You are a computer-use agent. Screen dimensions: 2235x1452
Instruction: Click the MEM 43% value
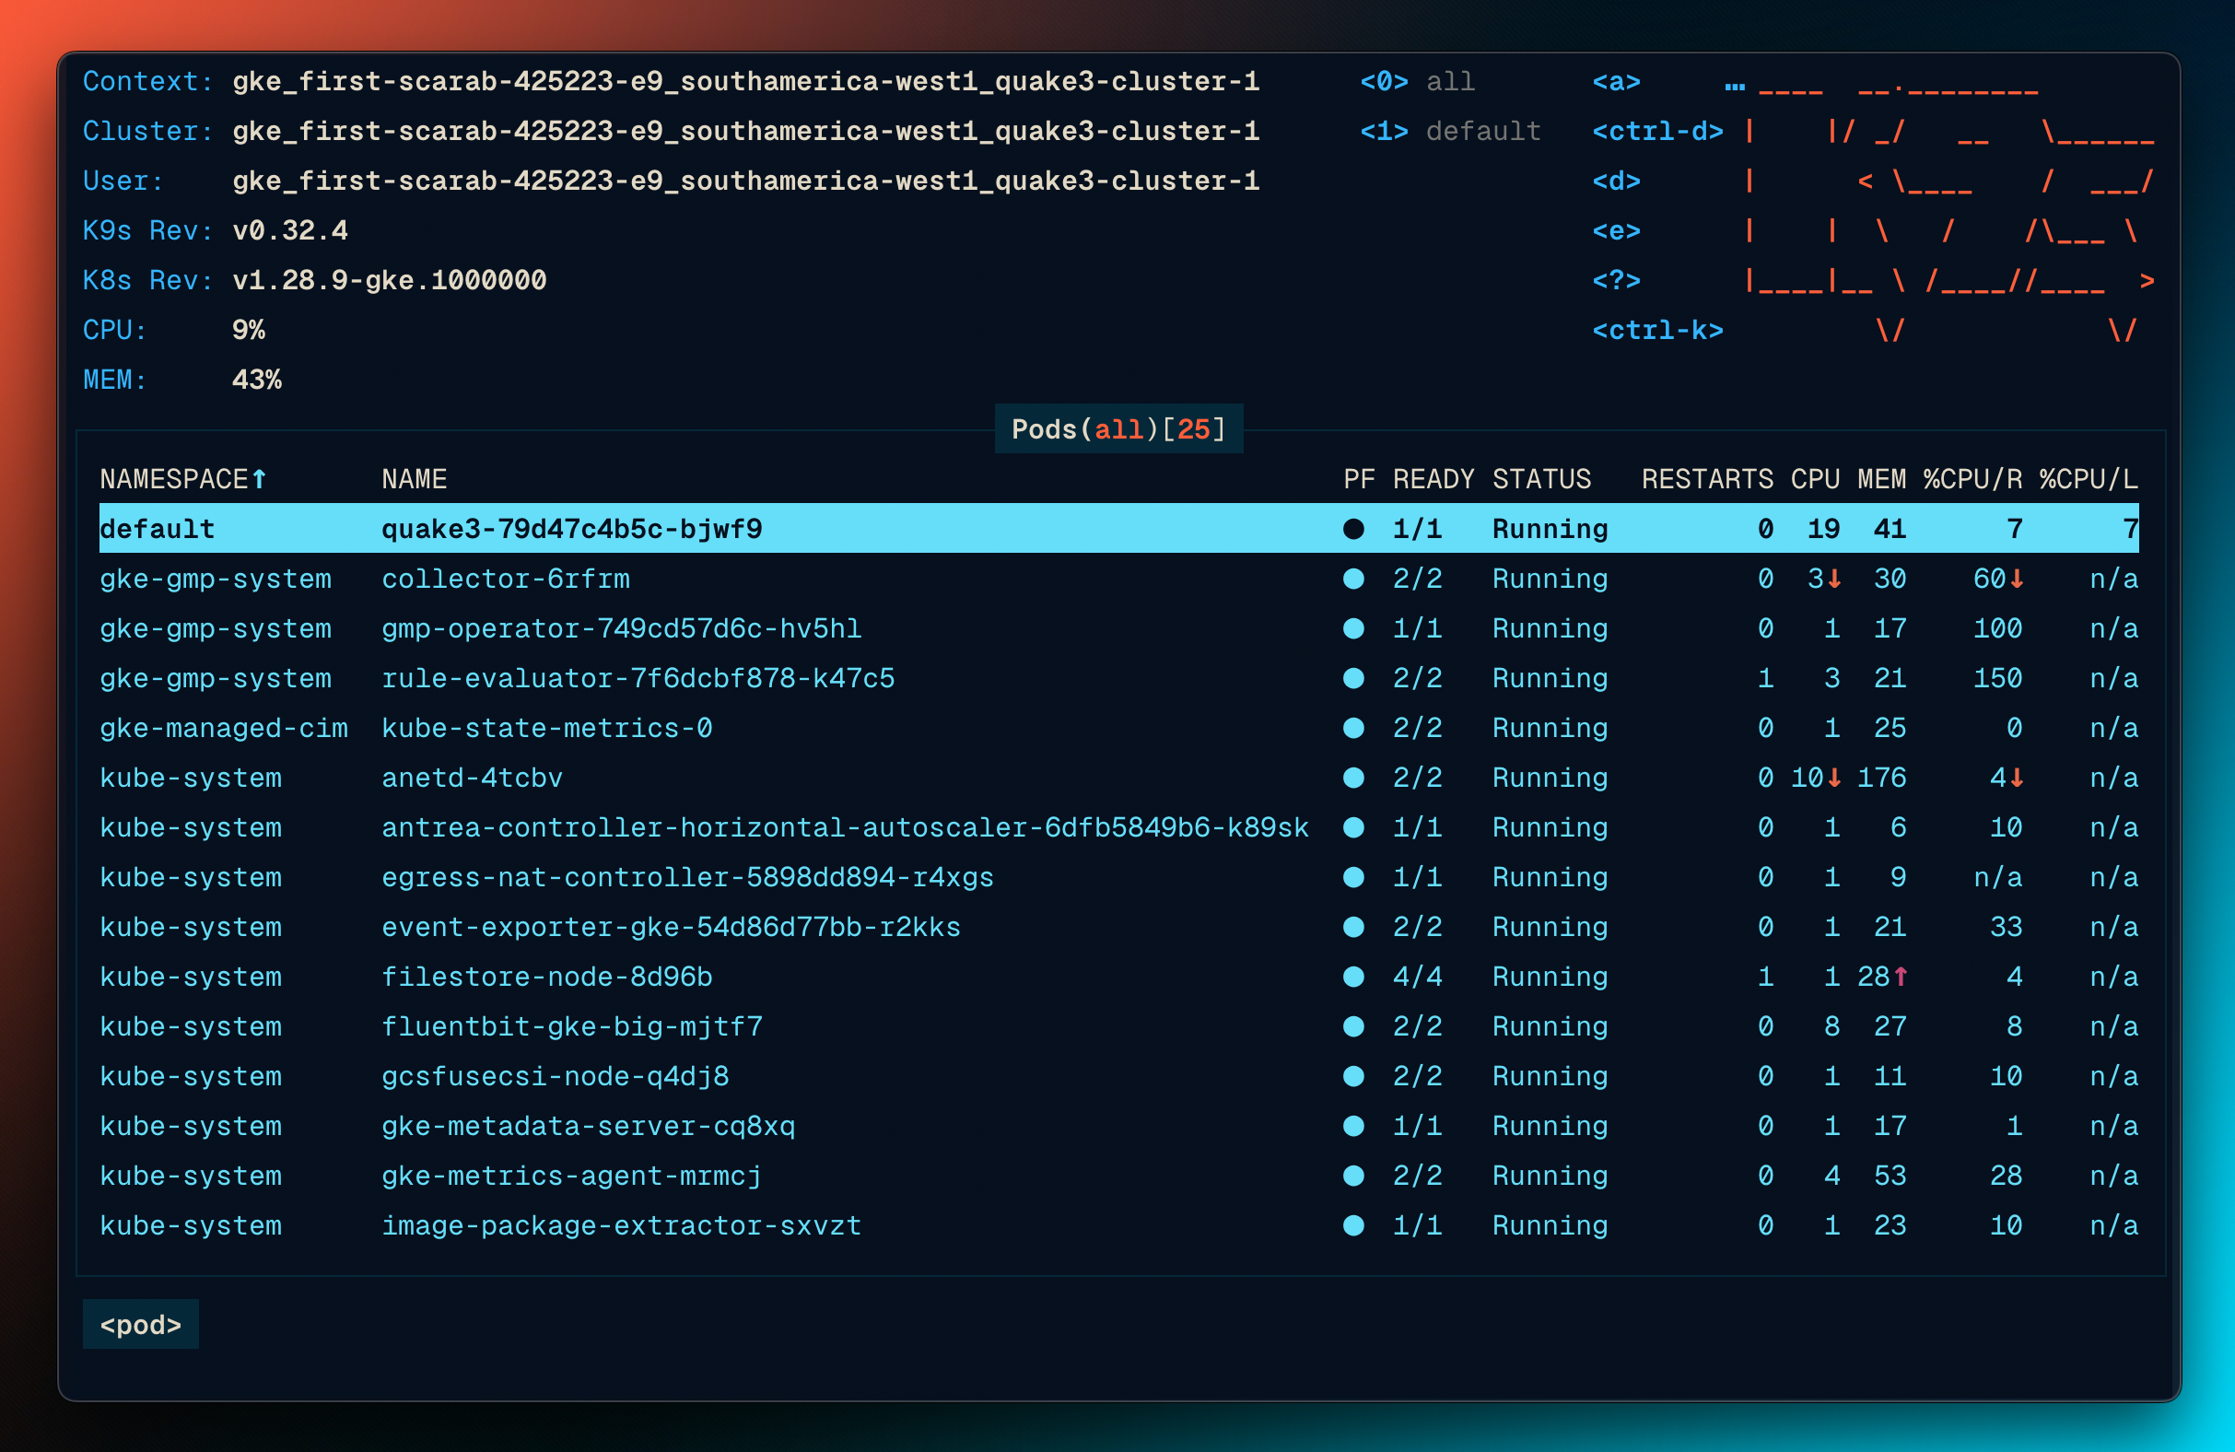click(x=256, y=381)
